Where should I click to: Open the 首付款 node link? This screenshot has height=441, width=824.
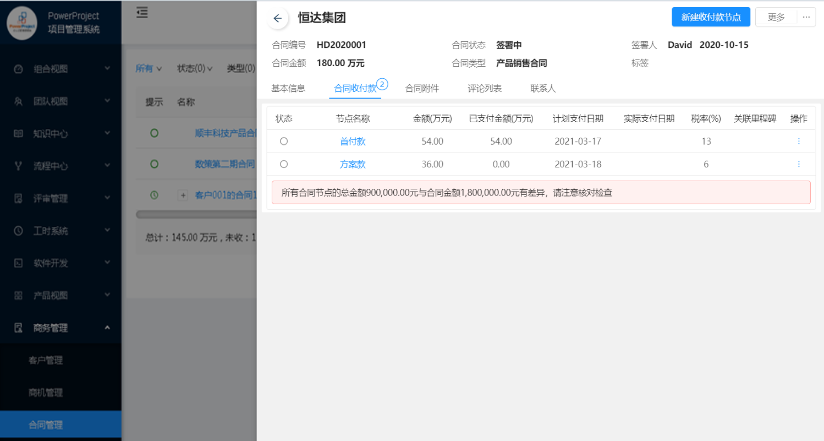353,141
